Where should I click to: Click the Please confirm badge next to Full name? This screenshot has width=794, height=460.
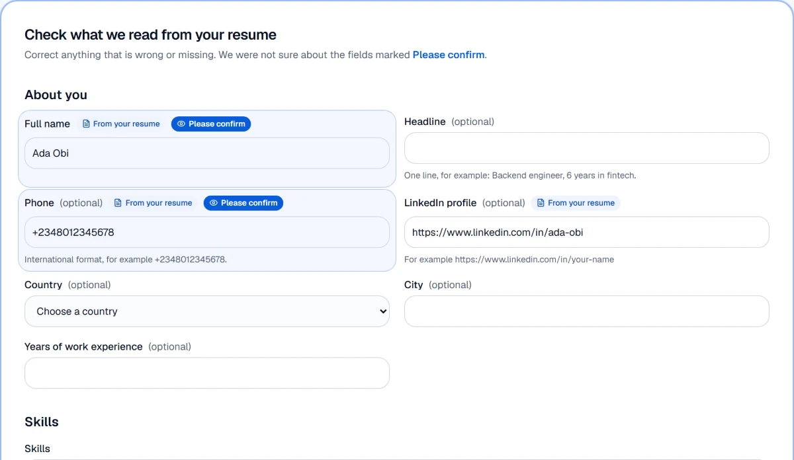211,124
